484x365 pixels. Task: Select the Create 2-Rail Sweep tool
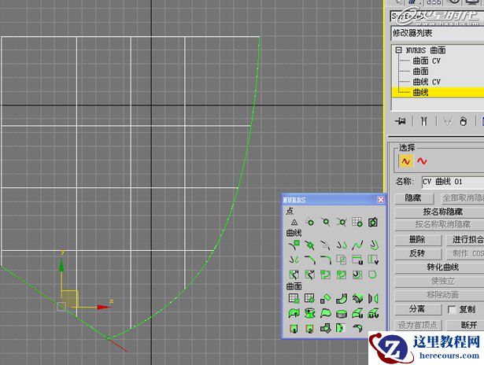pos(310,328)
